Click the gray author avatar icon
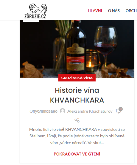Screen dimensions: 137x165 [63, 111]
